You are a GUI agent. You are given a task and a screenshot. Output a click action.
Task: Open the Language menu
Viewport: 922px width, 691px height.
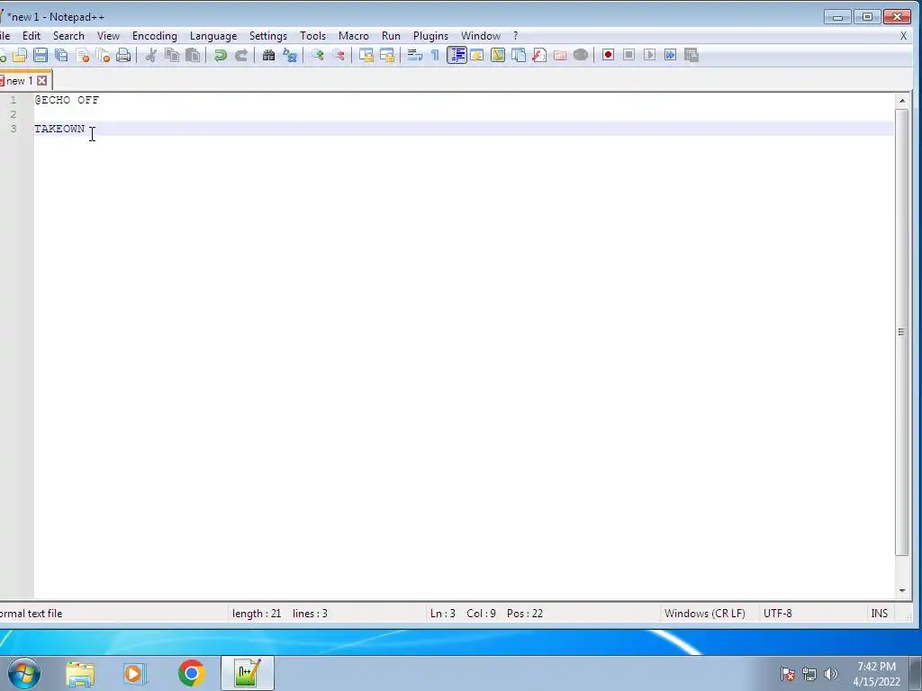[x=213, y=36]
